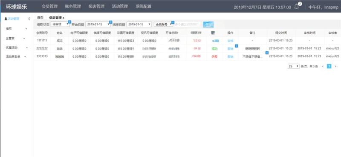Open the 借款状态 status dropdown
This screenshot has width=341, height=157.
60,24
